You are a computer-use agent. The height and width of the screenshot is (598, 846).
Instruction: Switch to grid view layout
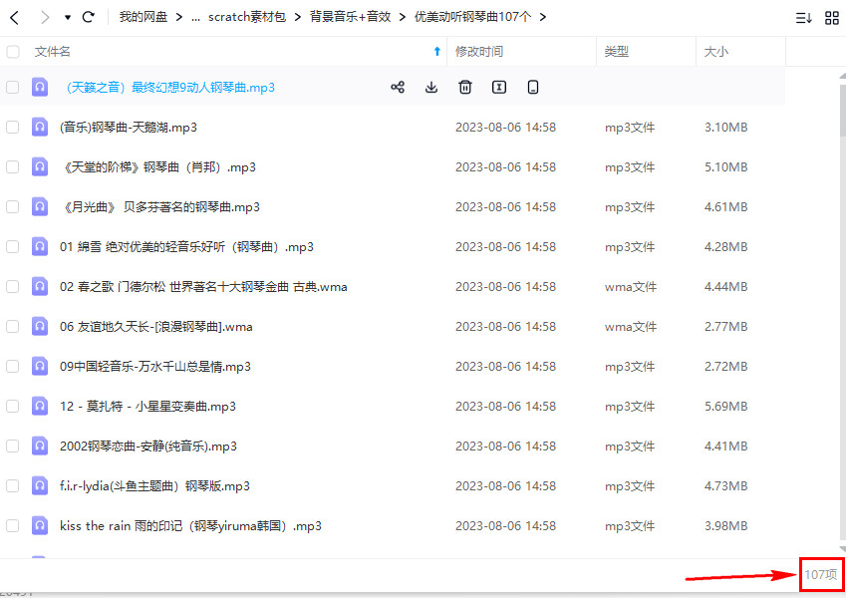[x=831, y=18]
